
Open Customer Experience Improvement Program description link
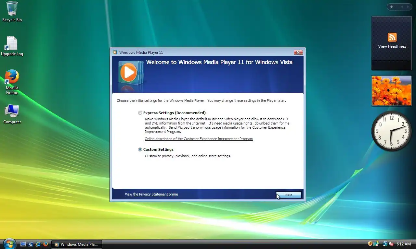199,139
